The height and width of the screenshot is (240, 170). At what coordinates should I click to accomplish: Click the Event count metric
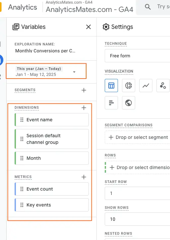pyautogui.click(x=52, y=189)
